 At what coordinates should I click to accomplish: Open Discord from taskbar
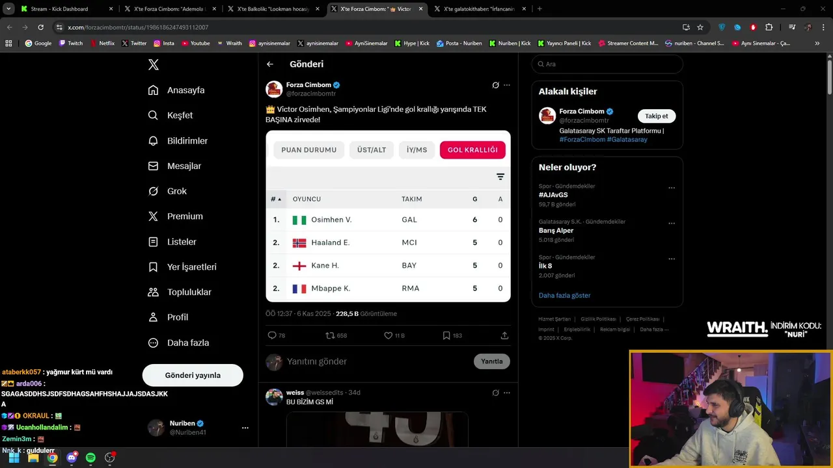tap(72, 458)
